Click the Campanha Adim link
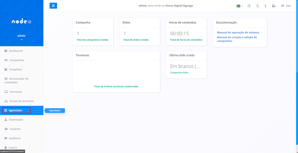 pyautogui.click(x=179, y=73)
